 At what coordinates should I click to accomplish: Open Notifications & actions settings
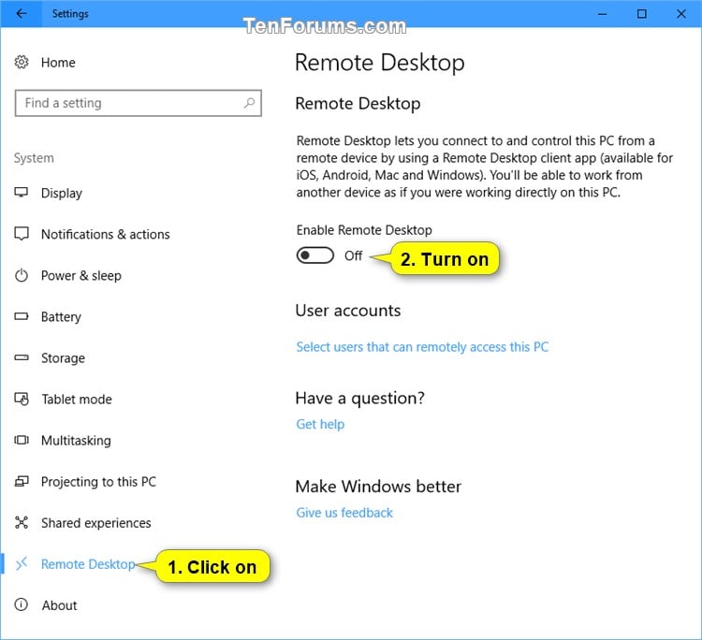point(106,235)
